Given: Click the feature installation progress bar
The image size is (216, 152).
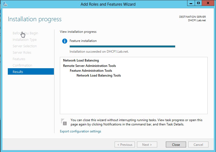Looking at the screenshot, I should [x=122, y=46].
